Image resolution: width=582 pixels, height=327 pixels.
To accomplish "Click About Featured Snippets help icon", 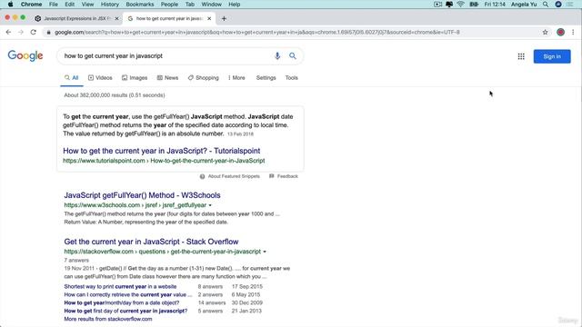I will (x=202, y=176).
